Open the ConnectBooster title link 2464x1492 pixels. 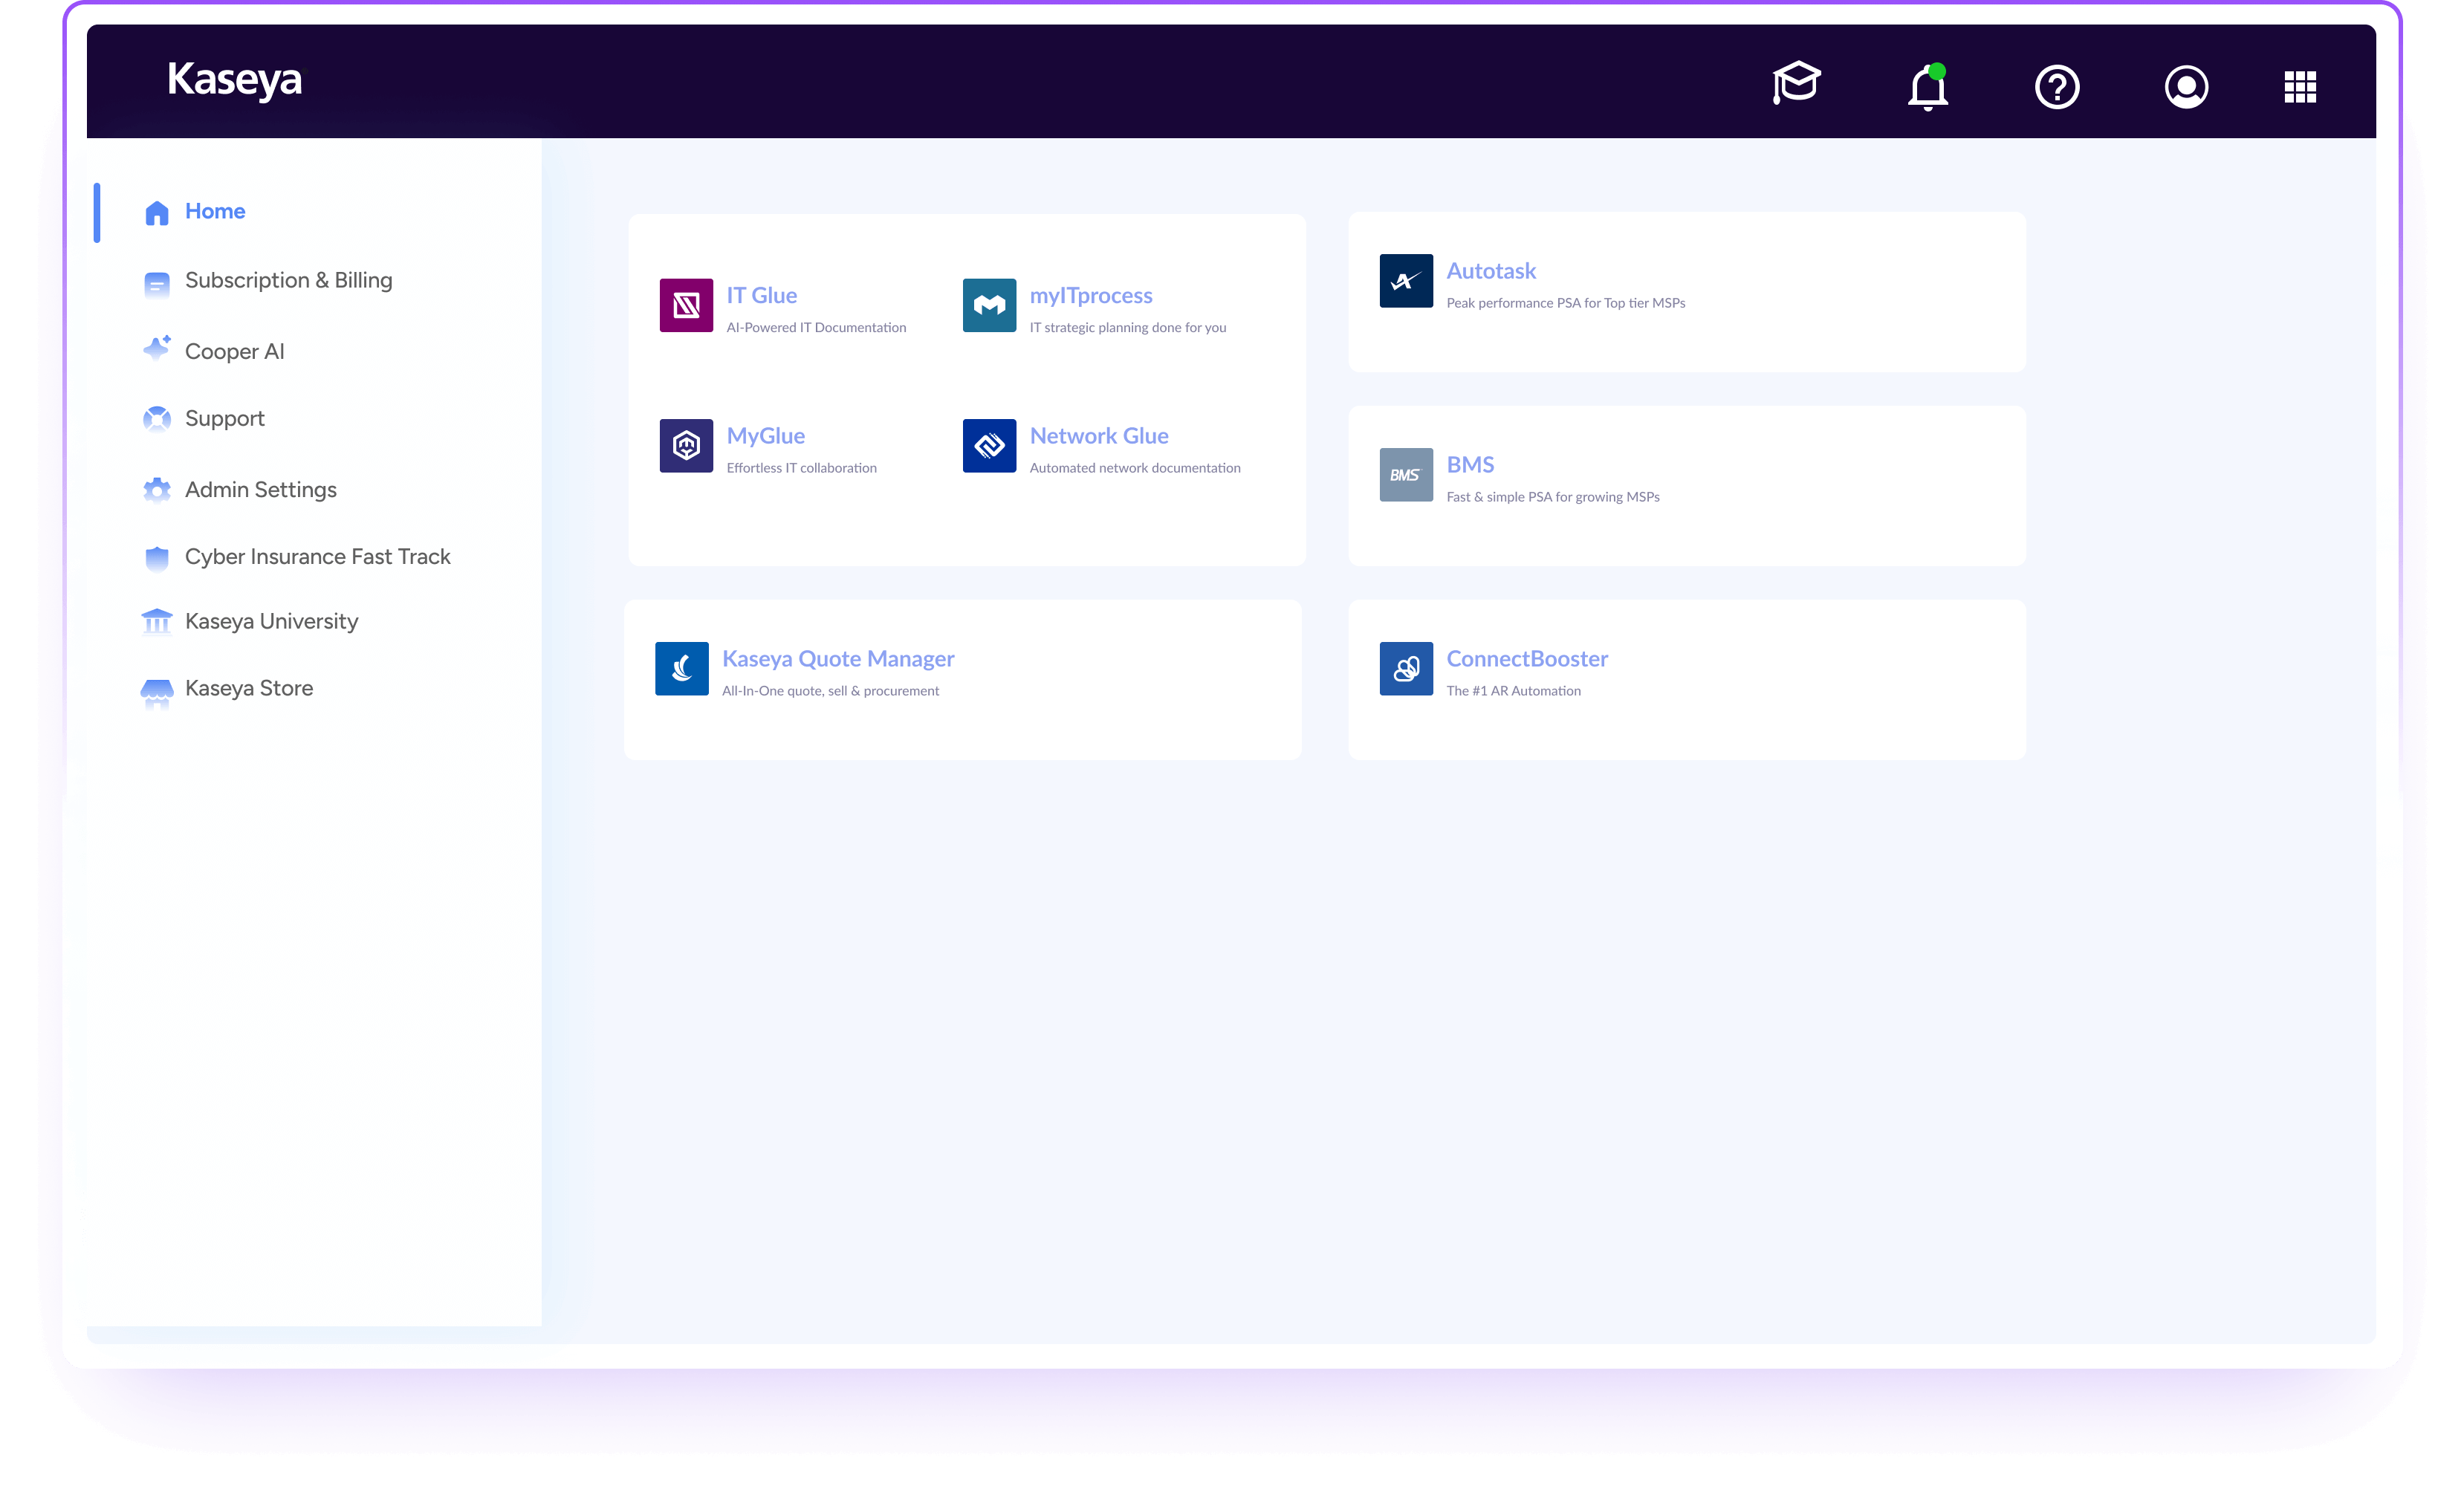(1527, 659)
